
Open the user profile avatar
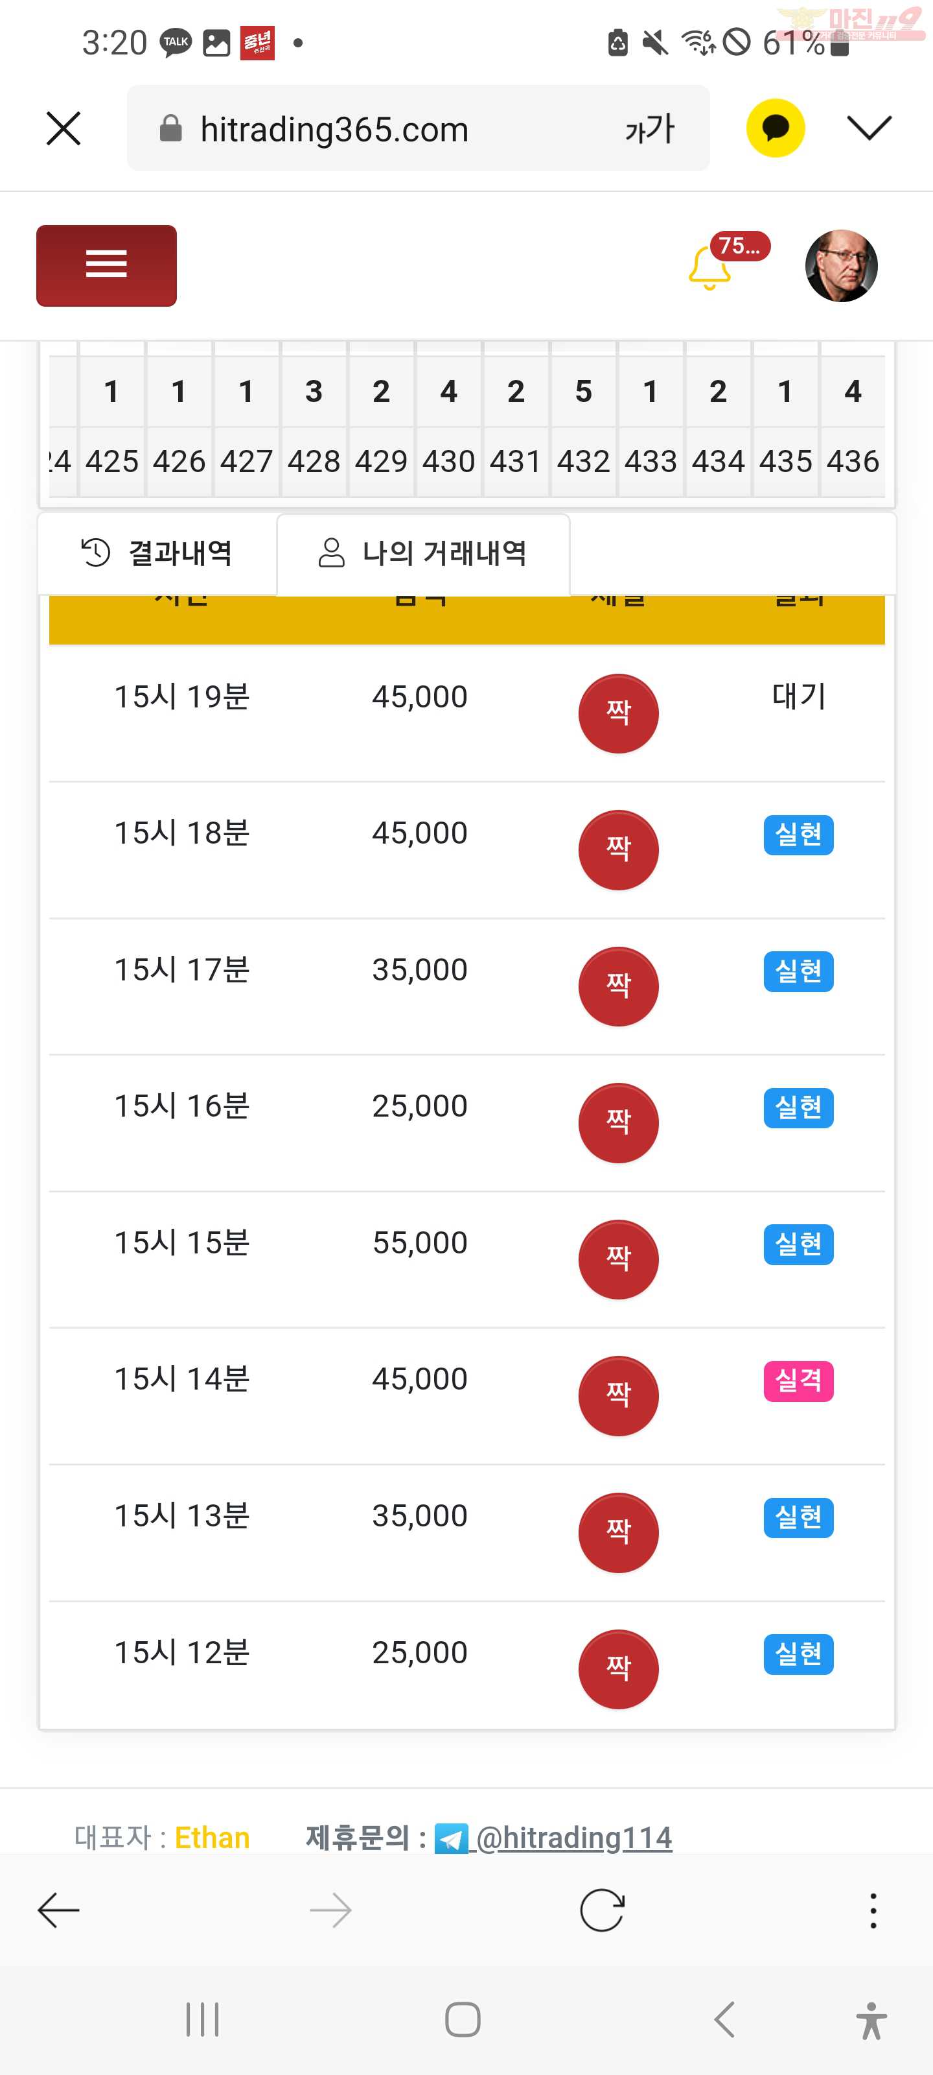(841, 266)
